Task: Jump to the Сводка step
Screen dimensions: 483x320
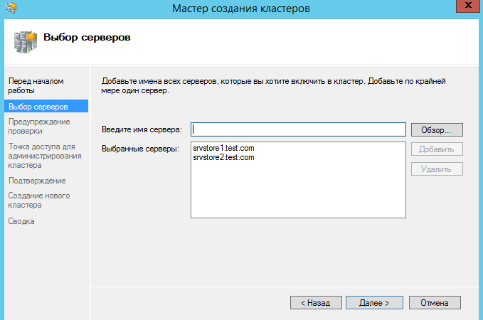Action: click(x=21, y=221)
